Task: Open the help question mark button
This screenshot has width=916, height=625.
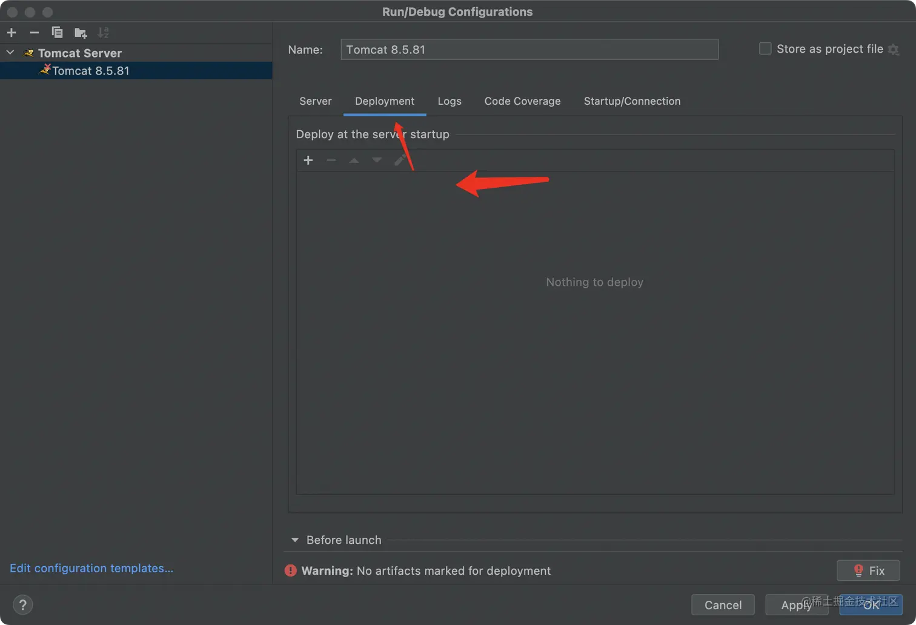Action: (23, 605)
